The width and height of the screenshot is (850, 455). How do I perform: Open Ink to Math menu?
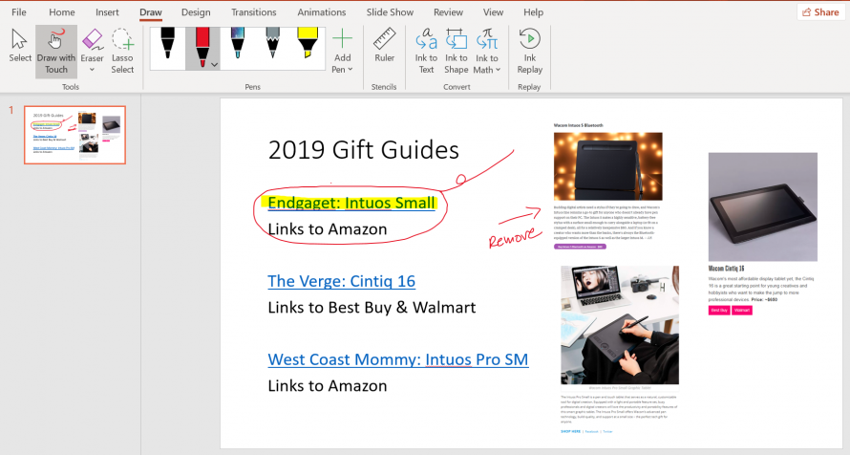pyautogui.click(x=486, y=51)
